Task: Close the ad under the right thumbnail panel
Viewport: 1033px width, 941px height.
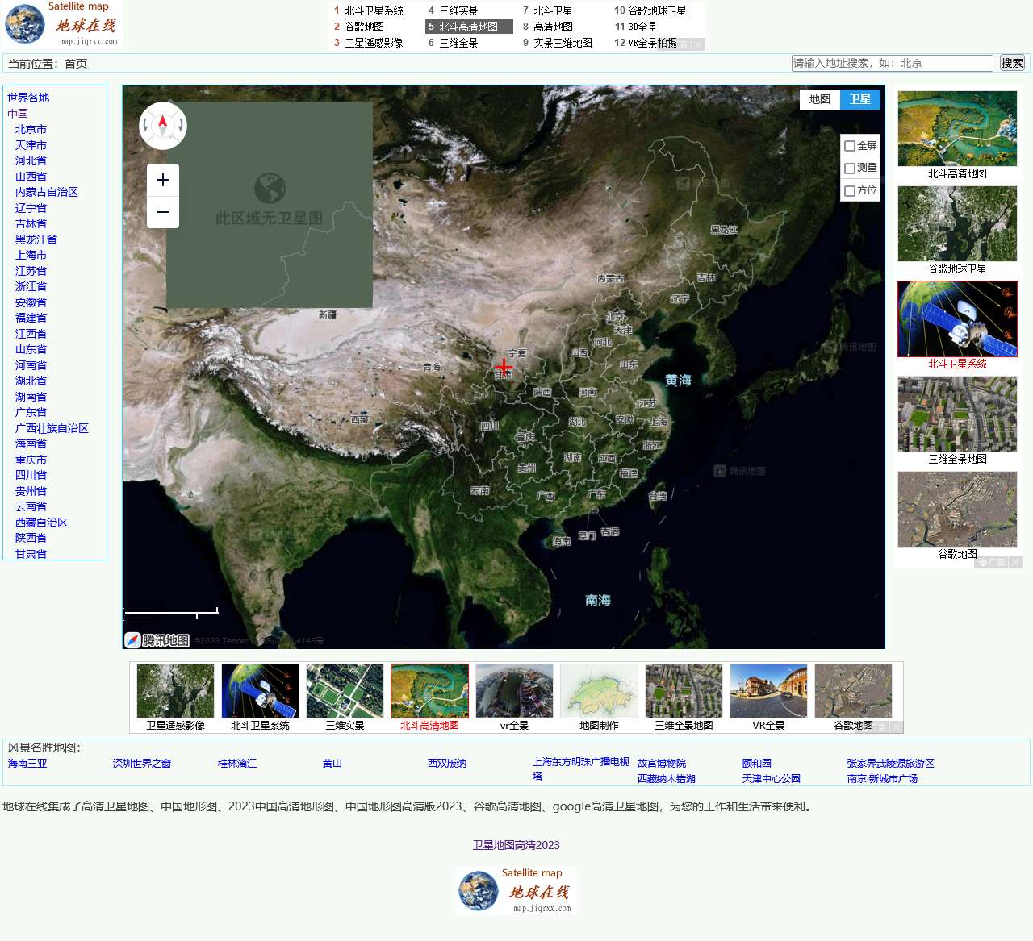Action: tap(1015, 562)
